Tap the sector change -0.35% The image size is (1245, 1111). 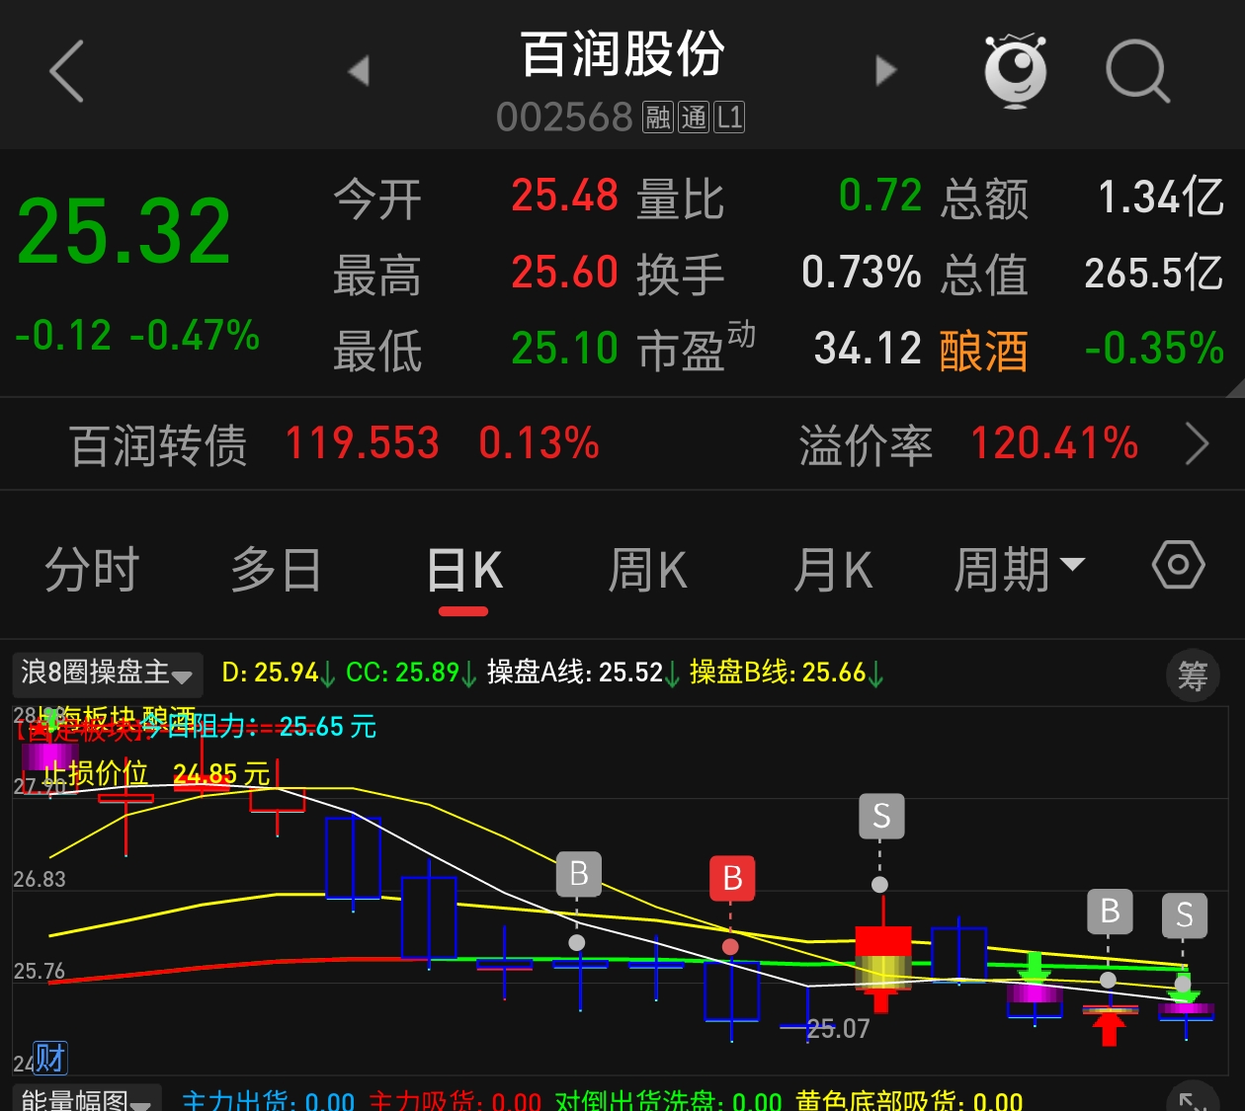1154,349
